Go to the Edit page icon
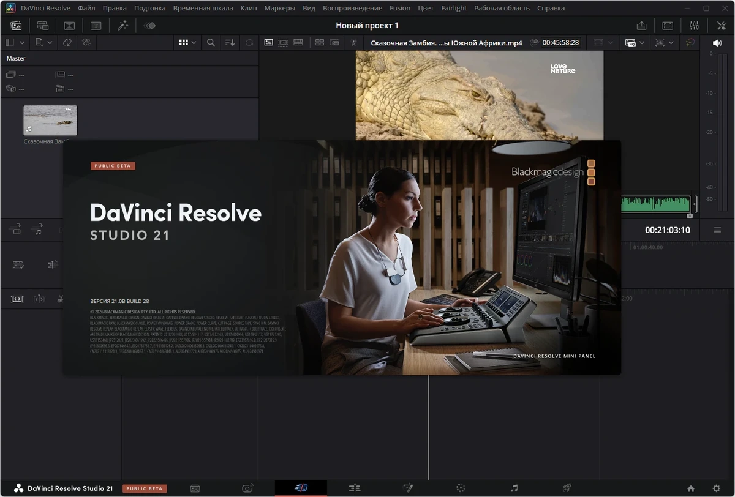 [x=354, y=488]
